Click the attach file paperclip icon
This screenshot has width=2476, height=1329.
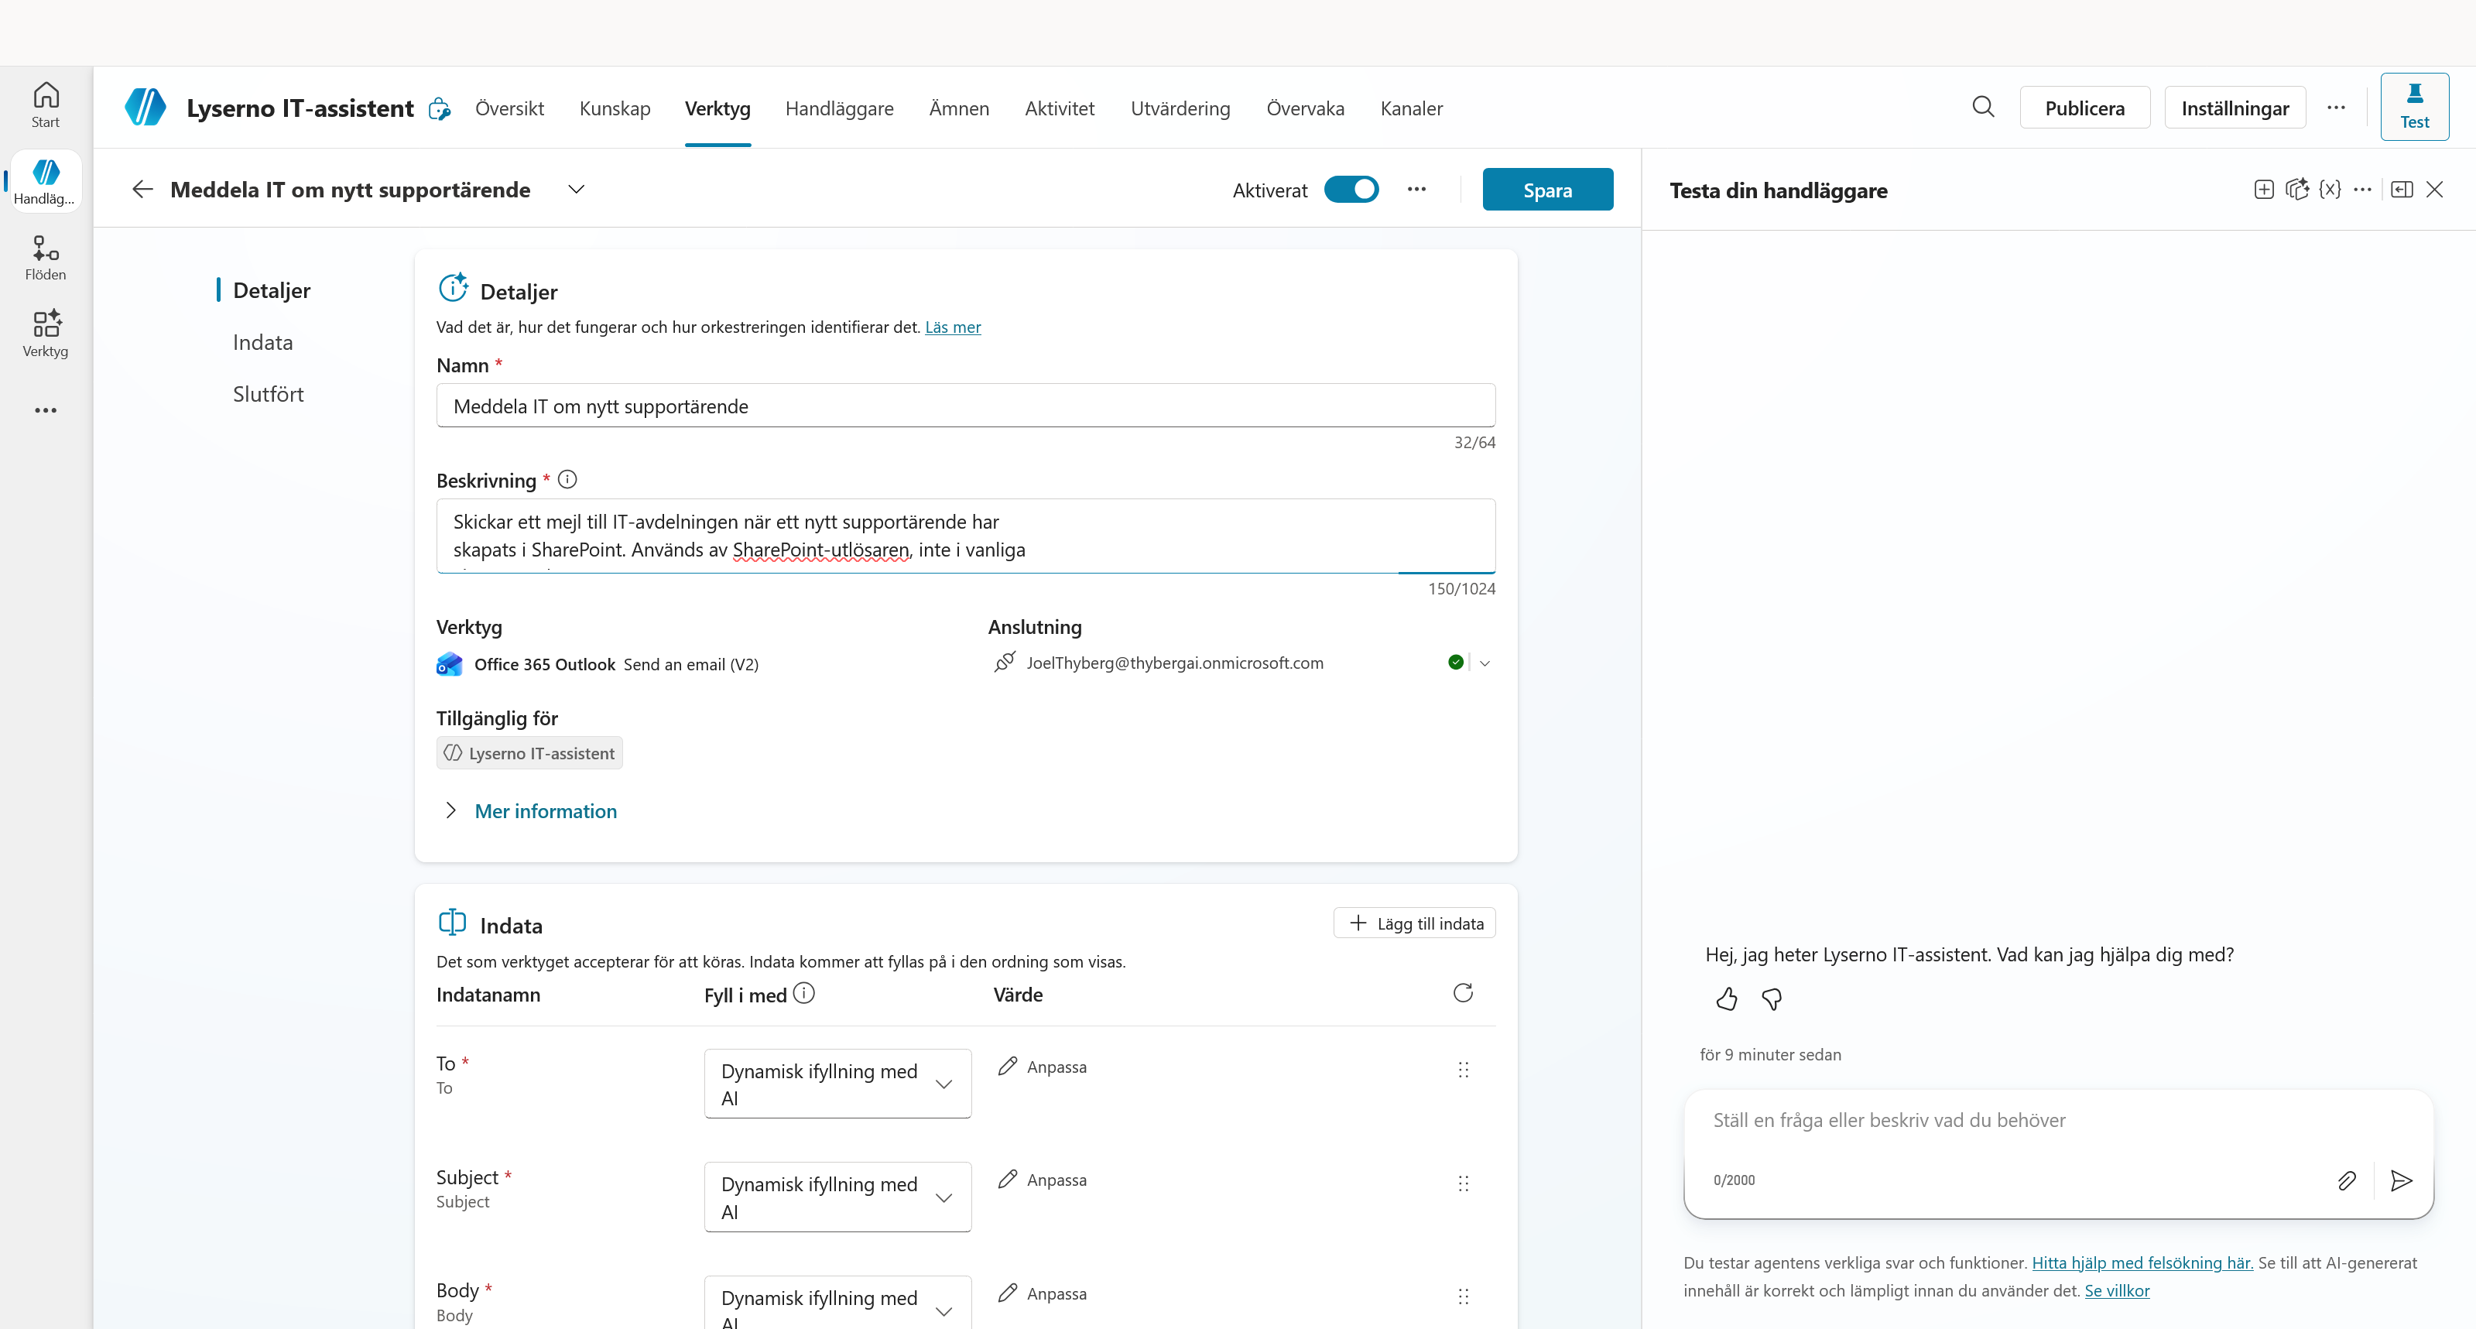[x=2346, y=1180]
